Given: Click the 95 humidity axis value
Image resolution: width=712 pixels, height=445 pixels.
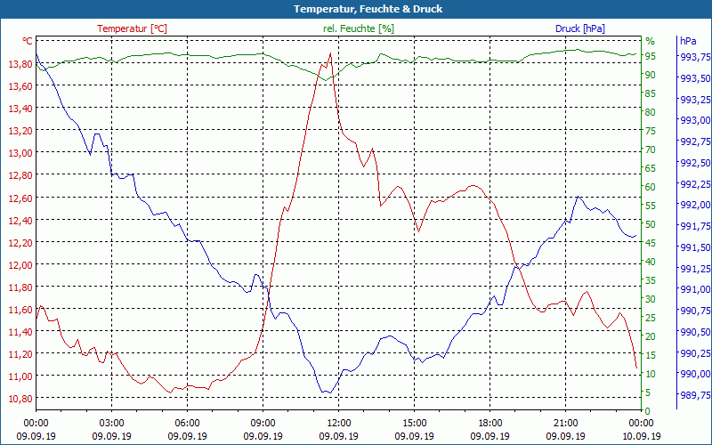Looking at the screenshot, I should [x=651, y=56].
